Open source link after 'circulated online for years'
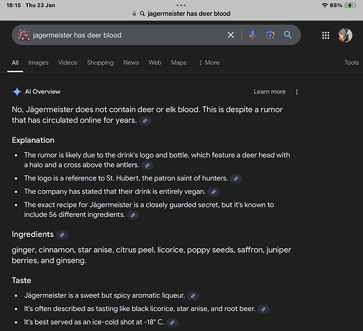 click(145, 120)
